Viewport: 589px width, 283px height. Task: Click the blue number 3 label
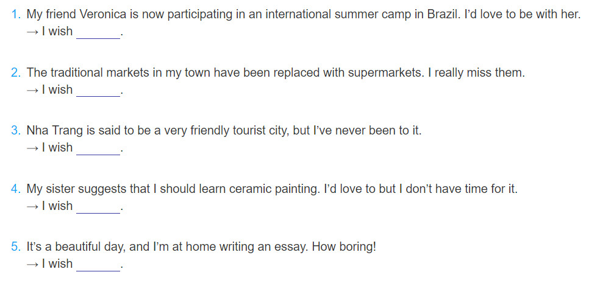[x=16, y=131]
